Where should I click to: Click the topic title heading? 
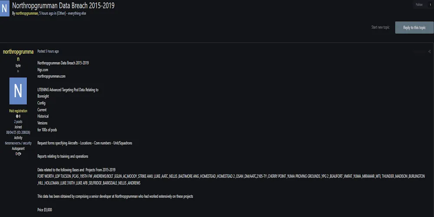click(63, 5)
